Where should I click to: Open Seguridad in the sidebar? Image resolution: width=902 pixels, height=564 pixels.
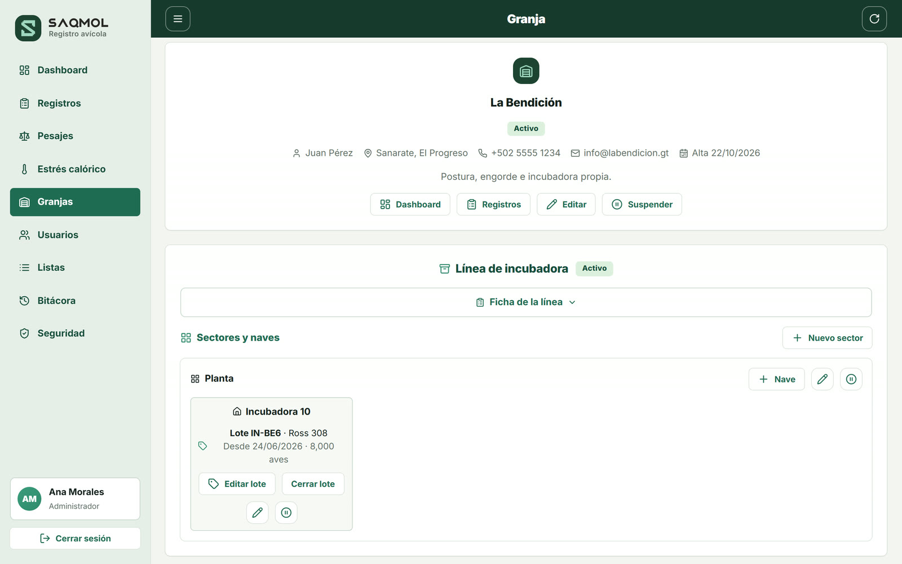click(x=75, y=333)
